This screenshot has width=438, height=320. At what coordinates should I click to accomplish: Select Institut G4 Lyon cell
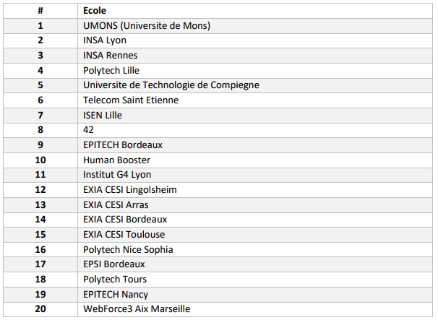(117, 175)
